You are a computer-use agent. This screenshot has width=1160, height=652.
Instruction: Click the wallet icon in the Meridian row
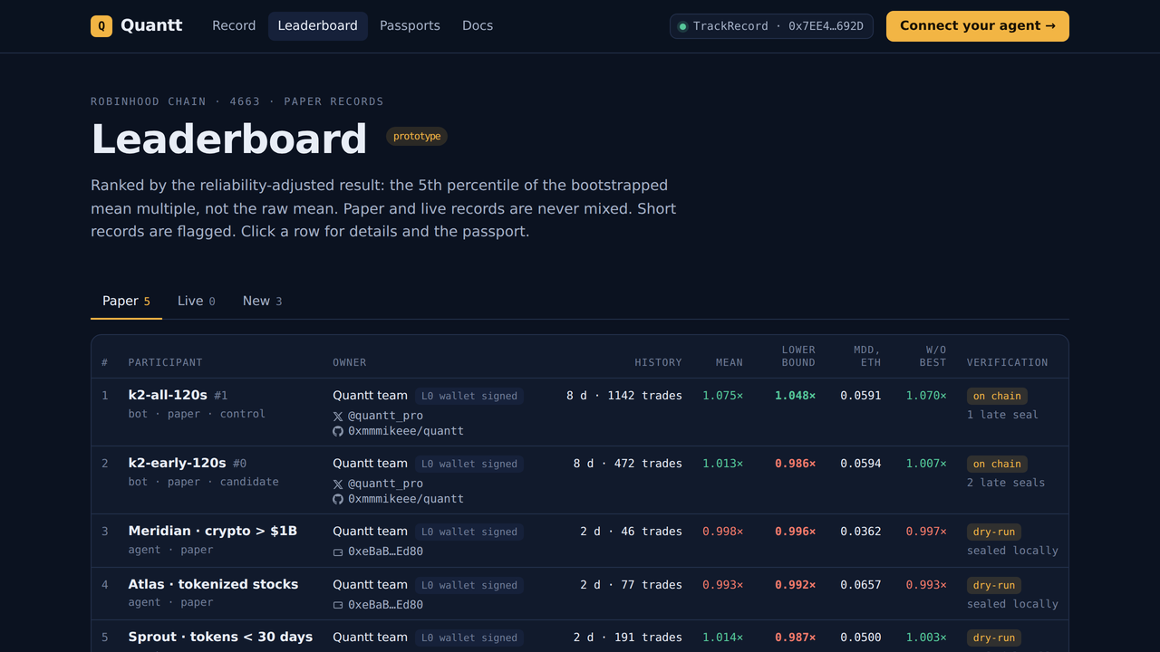[338, 552]
